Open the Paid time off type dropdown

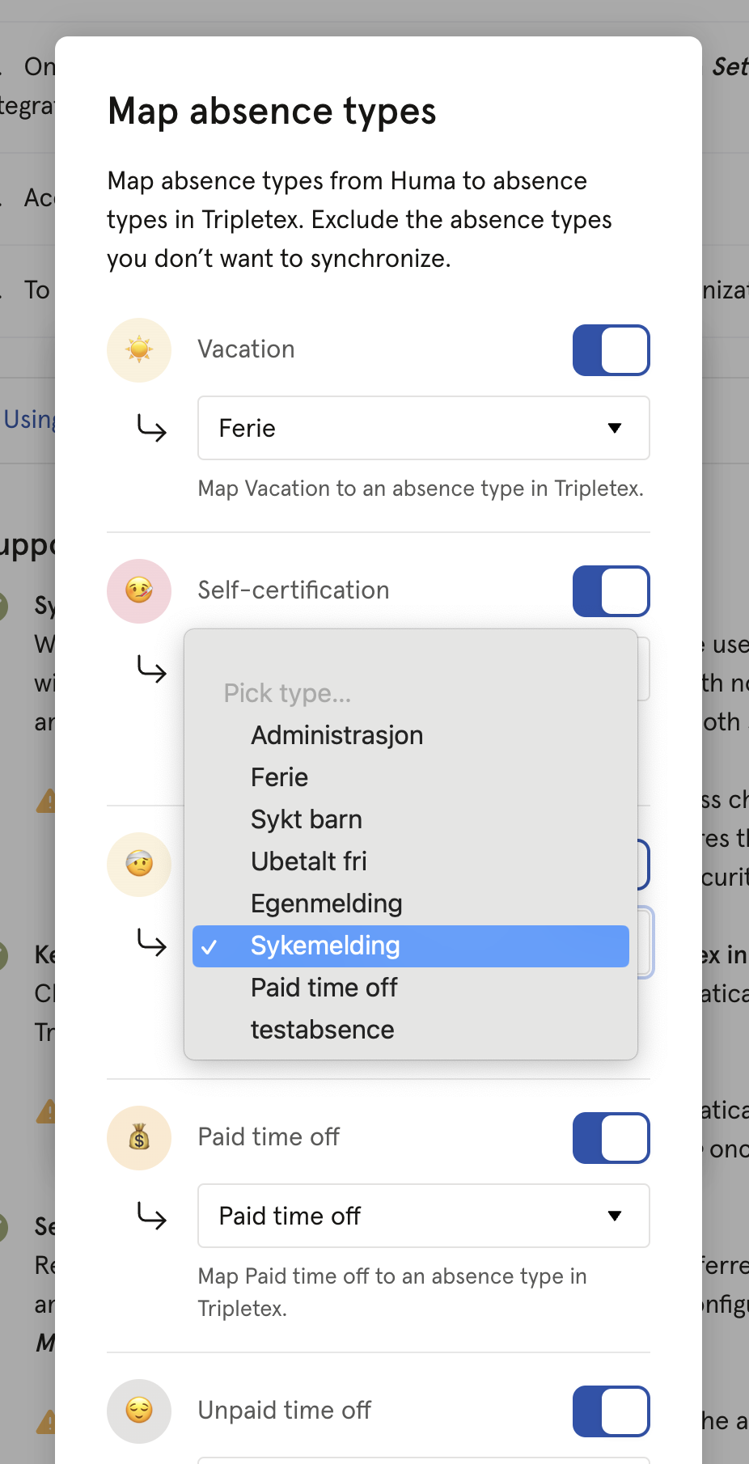(x=423, y=1216)
